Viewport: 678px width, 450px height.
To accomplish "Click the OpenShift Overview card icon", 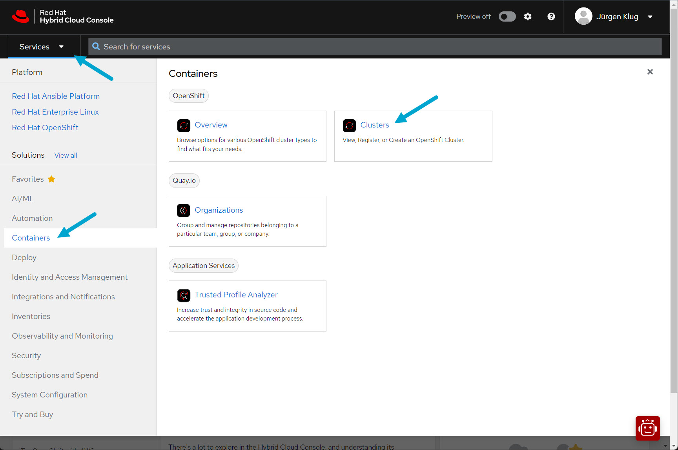I will 184,126.
